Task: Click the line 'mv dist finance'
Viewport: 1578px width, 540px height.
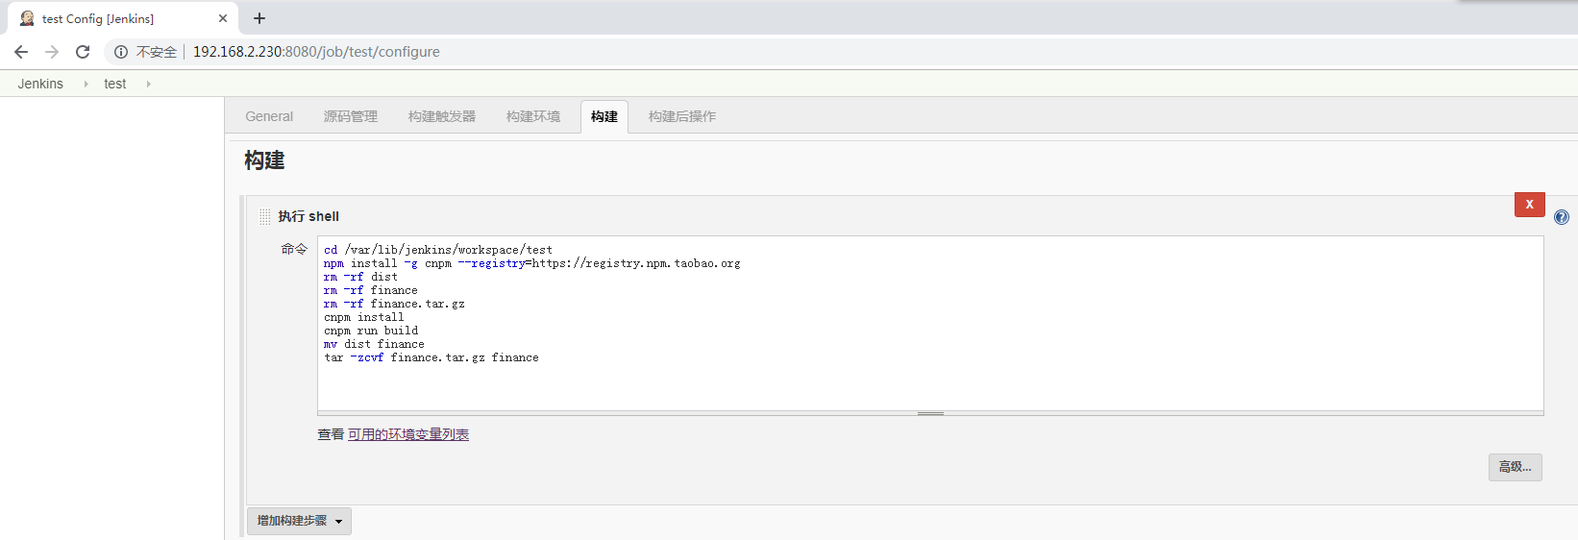Action: tap(374, 344)
